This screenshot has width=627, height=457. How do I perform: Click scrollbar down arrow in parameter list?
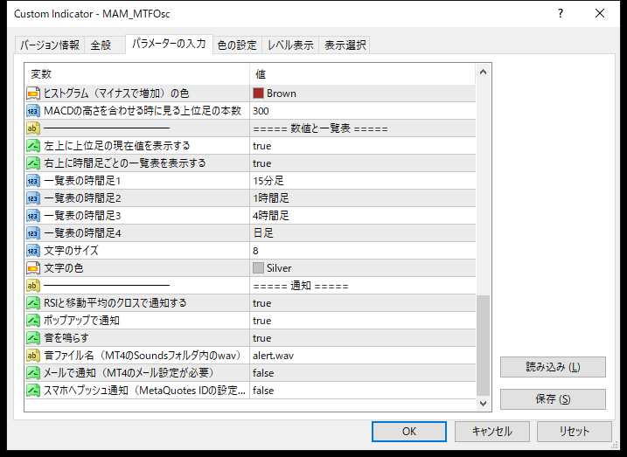click(483, 404)
